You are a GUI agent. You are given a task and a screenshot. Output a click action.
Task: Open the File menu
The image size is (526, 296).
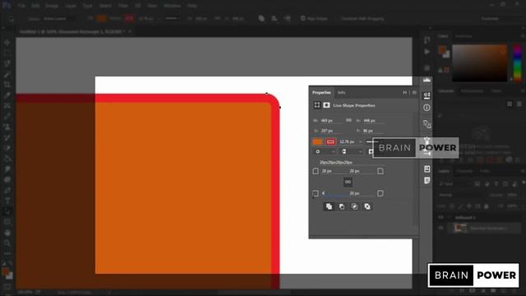tap(21, 6)
